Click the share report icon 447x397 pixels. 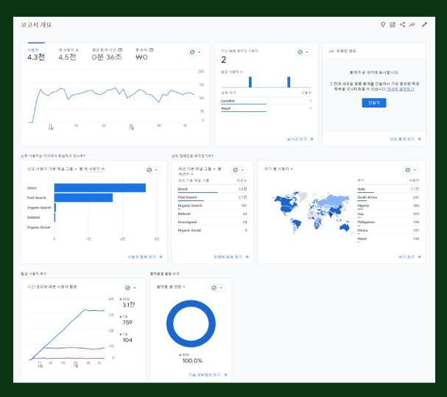pos(402,24)
